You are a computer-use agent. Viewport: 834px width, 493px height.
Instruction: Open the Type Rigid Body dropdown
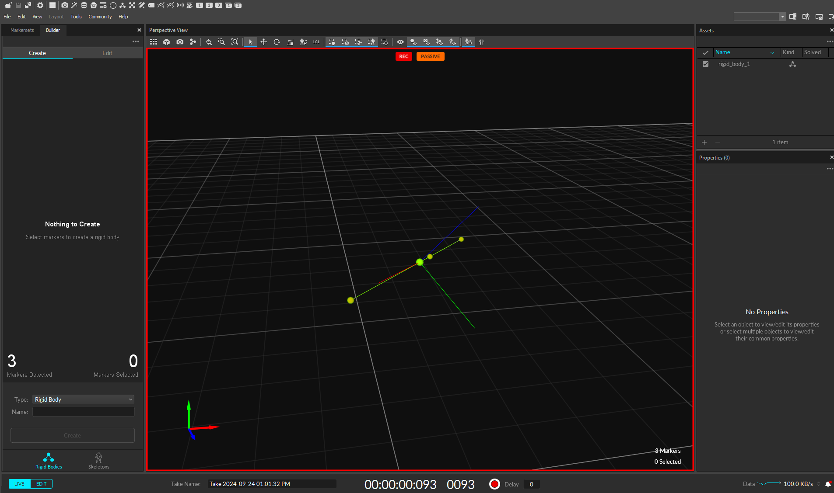[x=83, y=399]
